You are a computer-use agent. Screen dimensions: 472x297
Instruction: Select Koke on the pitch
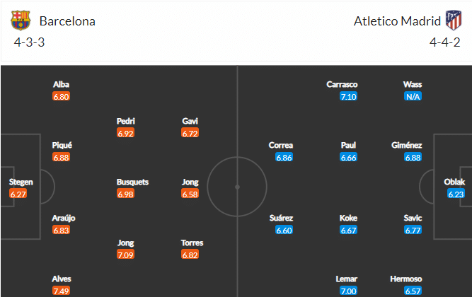click(x=348, y=218)
